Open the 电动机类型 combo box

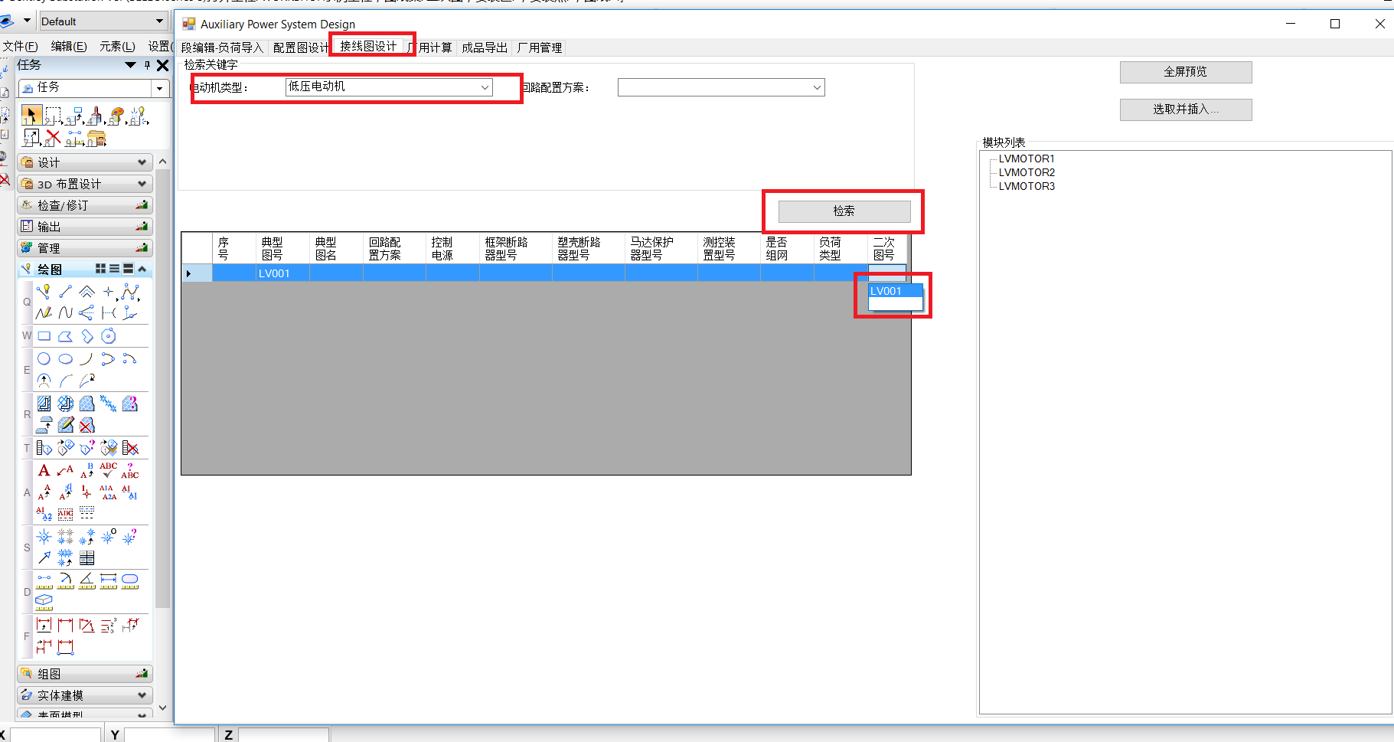(389, 87)
